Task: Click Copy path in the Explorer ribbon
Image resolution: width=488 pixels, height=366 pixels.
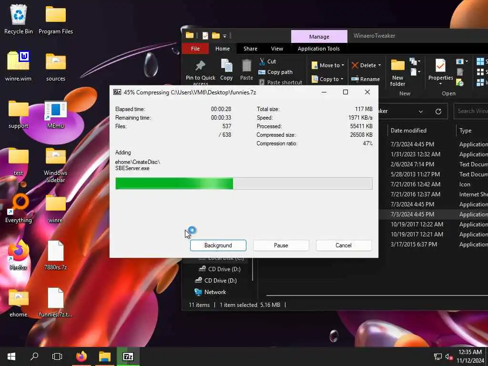Action: click(275, 72)
